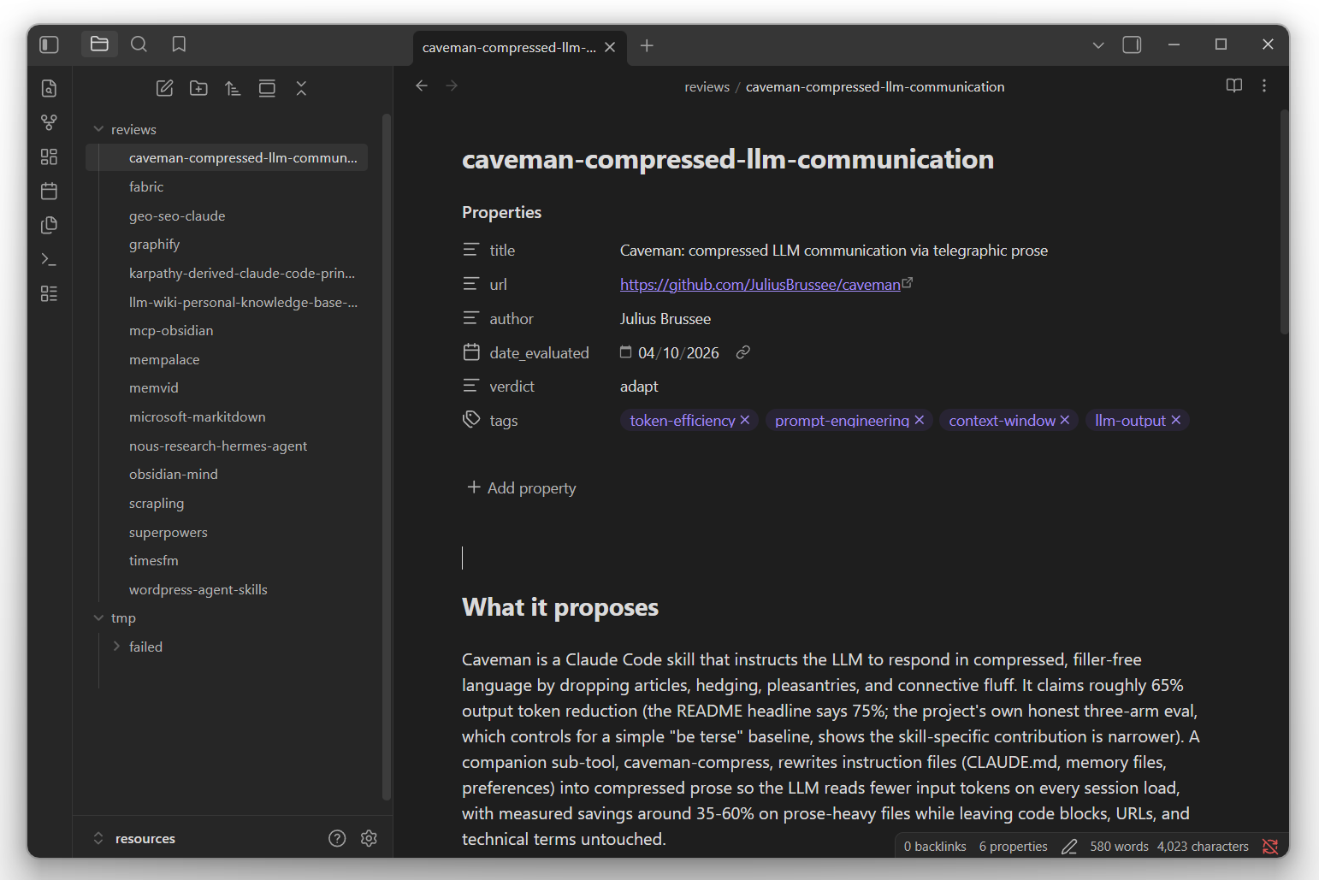Open the bookmarks panel
Image resolution: width=1319 pixels, height=880 pixels.
(179, 44)
